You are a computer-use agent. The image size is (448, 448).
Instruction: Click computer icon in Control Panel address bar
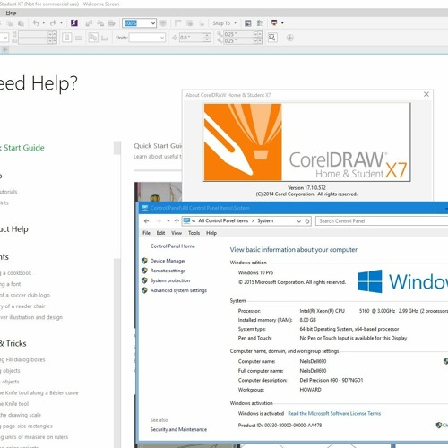click(186, 220)
